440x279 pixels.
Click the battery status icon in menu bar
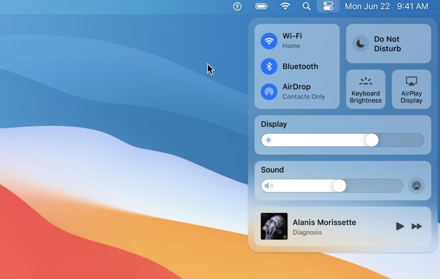(x=262, y=6)
